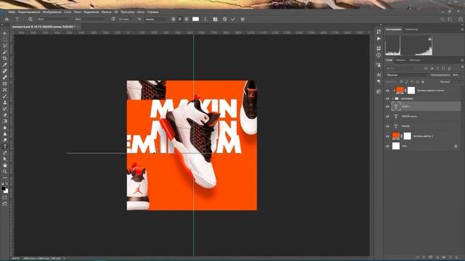Hide the selected text layer
The image size is (465, 261).
(387, 107)
